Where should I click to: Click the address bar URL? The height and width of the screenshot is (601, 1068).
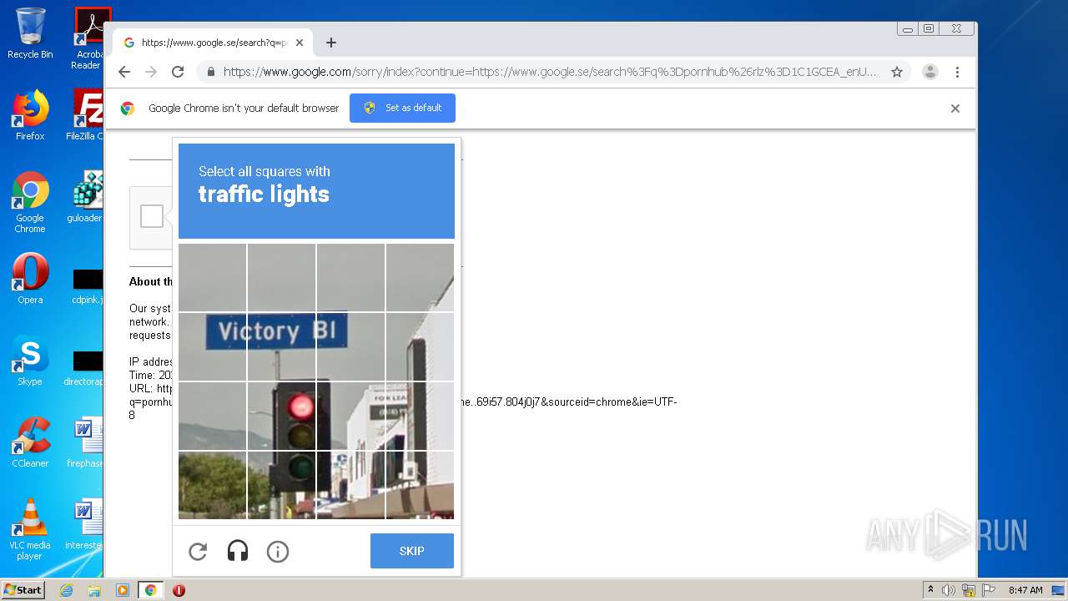(549, 72)
